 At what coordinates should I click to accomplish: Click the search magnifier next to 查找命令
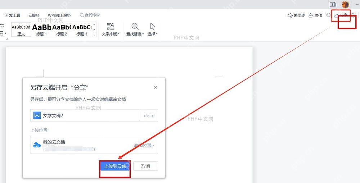(82, 15)
